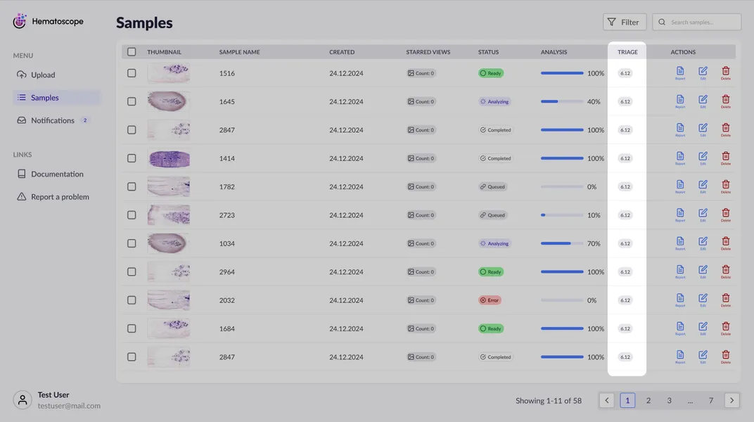This screenshot has width=754, height=422.
Task: Toggle the select-all checkbox in the table header
Action: [132, 52]
